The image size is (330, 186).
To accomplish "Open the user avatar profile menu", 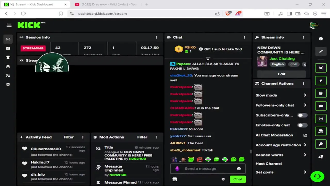I will pos(313,25).
